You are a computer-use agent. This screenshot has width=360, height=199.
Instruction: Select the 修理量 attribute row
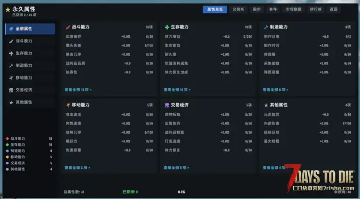tap(307, 55)
